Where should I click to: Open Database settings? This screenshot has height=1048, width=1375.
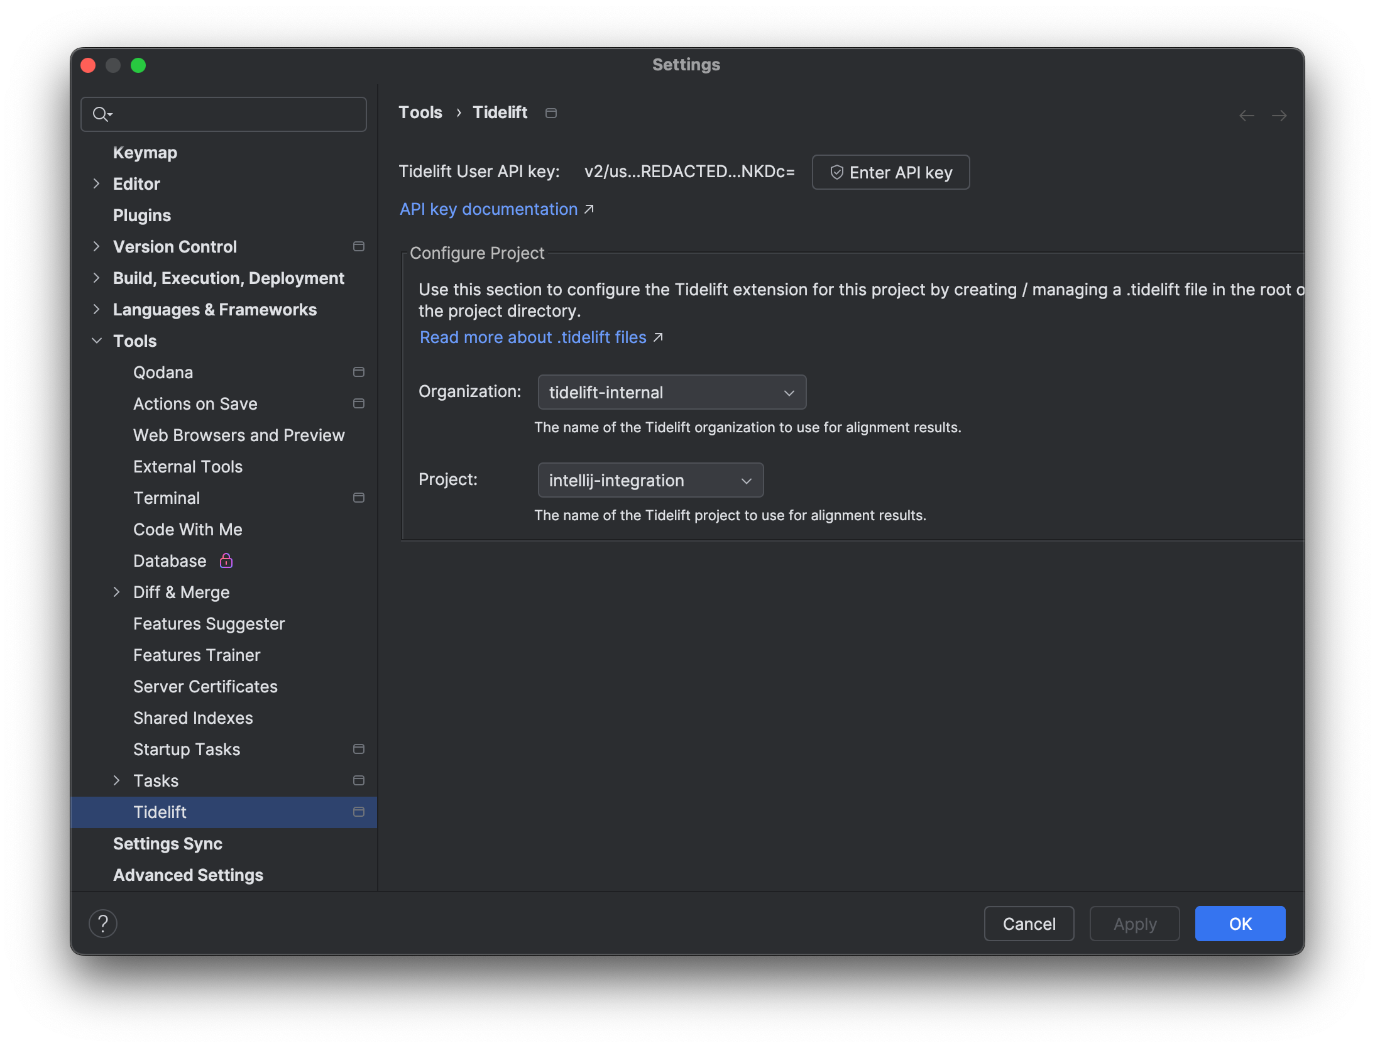click(170, 561)
